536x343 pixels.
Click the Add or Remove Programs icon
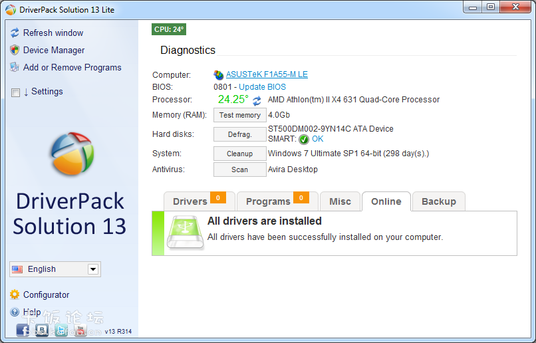pos(15,67)
